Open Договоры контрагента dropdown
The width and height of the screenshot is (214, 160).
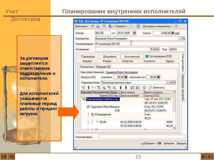tap(157, 26)
